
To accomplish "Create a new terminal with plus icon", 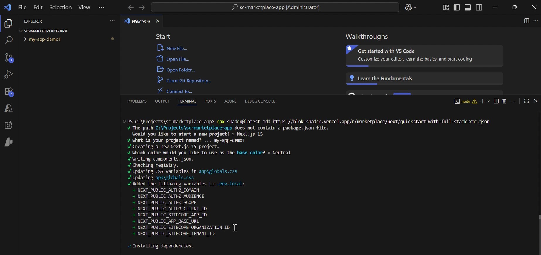I will (482, 101).
